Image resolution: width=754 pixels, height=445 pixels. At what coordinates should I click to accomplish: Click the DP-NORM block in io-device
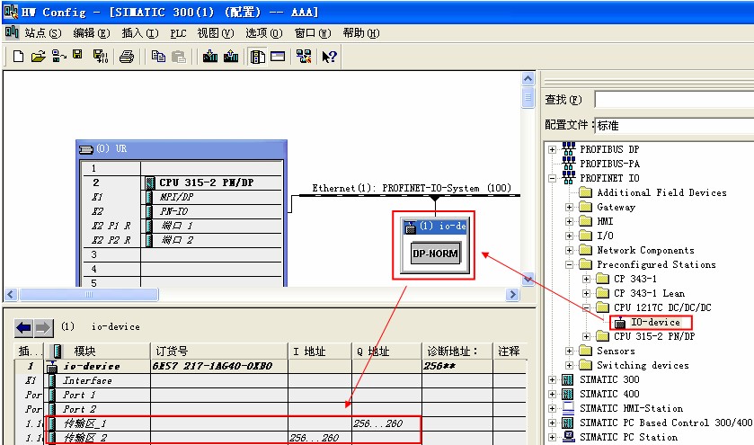pyautogui.click(x=435, y=254)
